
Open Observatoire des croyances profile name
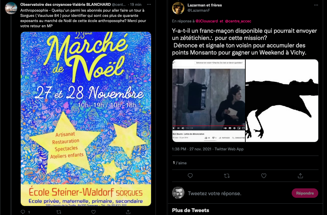[x=65, y=5]
